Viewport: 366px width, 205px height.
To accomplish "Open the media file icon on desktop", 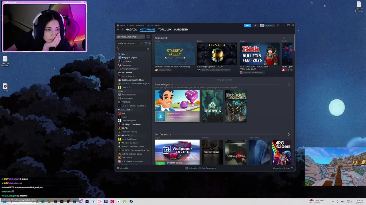I will click(x=5, y=87).
